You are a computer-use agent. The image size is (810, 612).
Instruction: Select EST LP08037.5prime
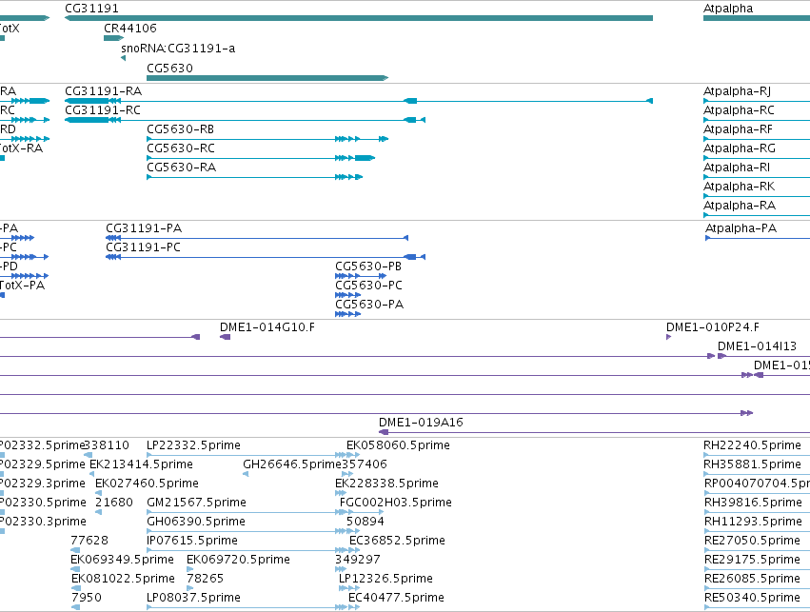194,599
